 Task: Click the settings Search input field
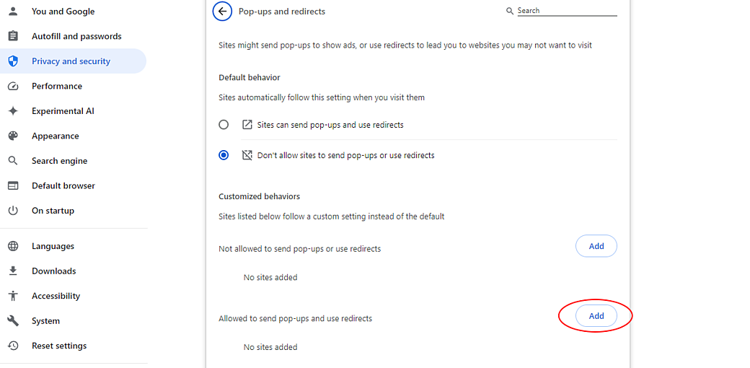click(567, 11)
